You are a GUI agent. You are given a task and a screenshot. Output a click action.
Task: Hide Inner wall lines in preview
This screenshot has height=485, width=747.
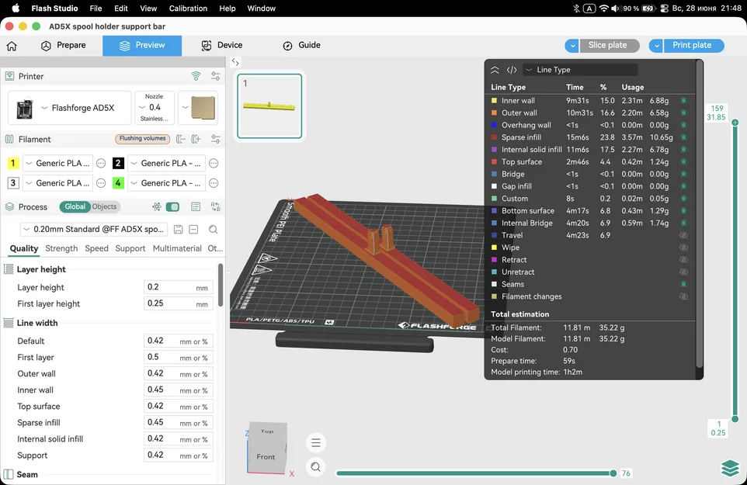[x=683, y=100]
